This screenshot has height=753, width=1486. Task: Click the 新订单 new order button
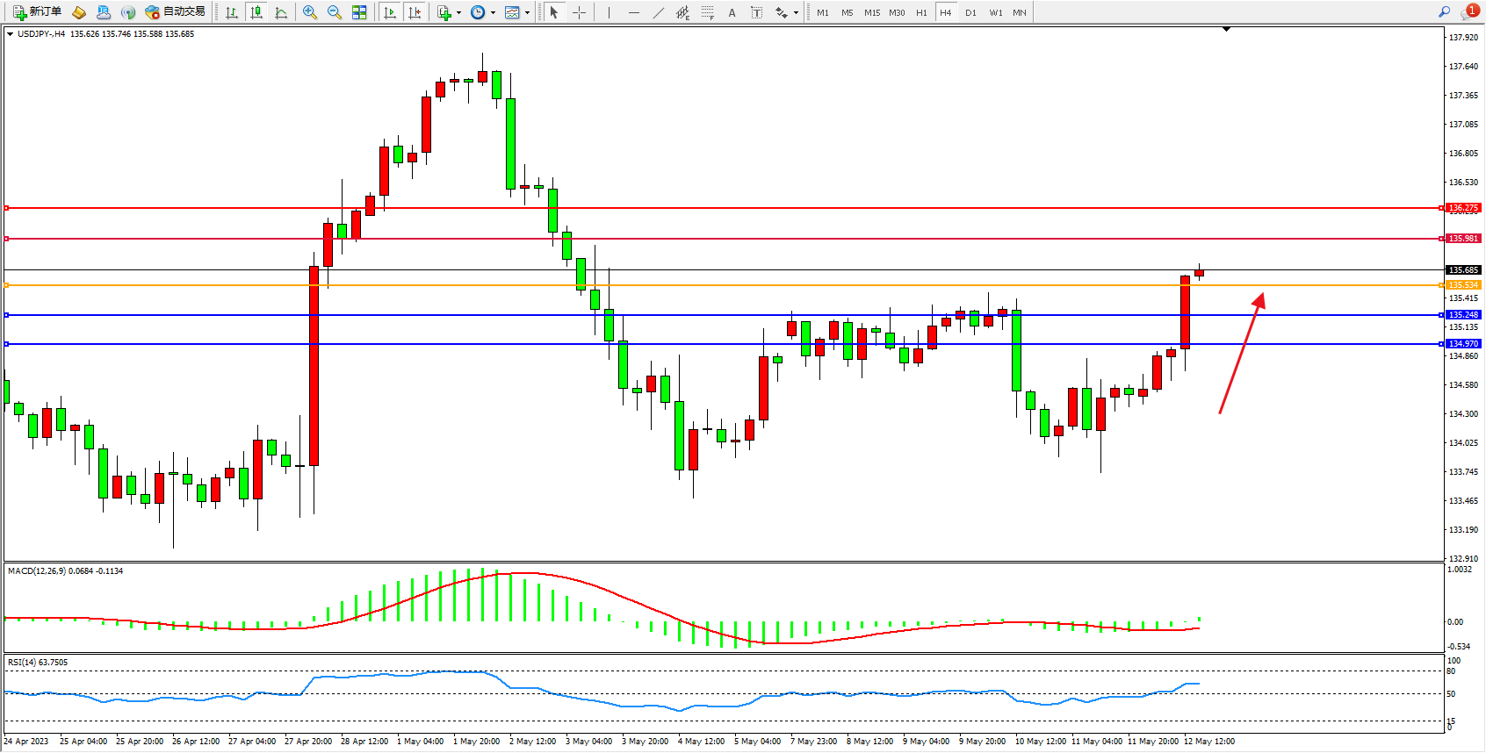coord(38,12)
